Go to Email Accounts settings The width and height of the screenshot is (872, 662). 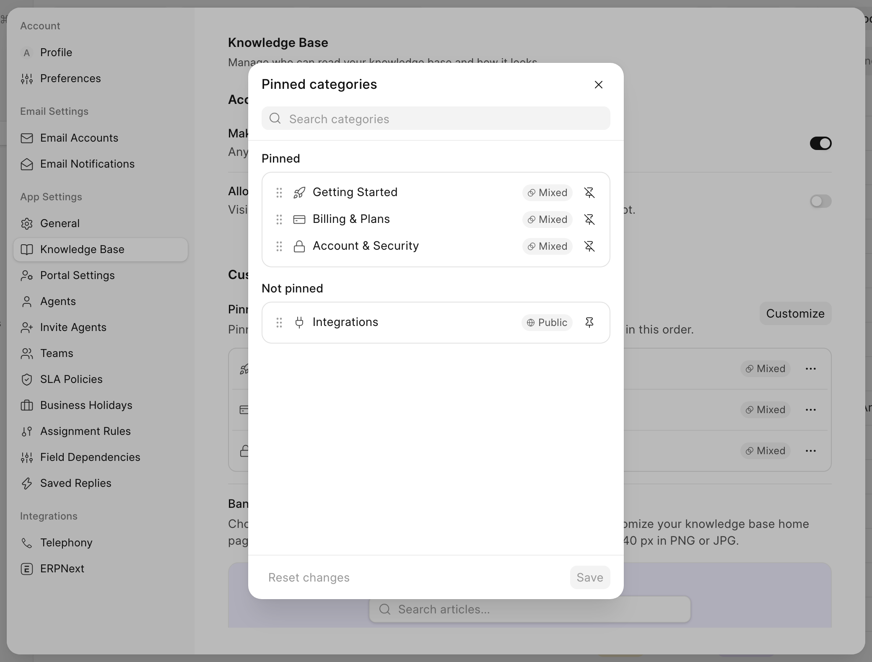(101, 138)
